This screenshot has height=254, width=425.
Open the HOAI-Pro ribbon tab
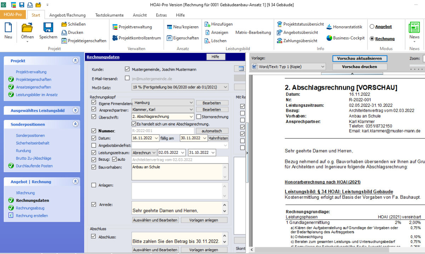pos(13,15)
